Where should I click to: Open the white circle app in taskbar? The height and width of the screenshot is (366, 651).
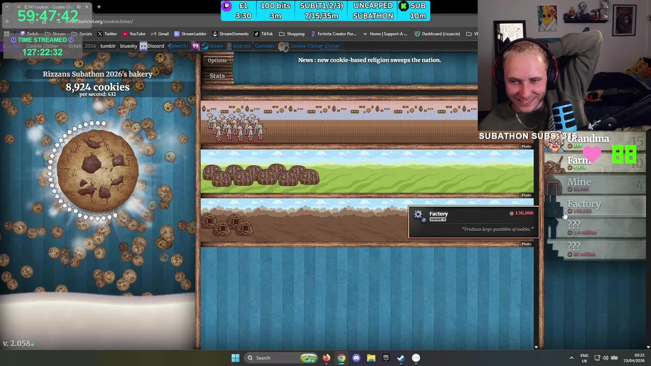coord(416,358)
